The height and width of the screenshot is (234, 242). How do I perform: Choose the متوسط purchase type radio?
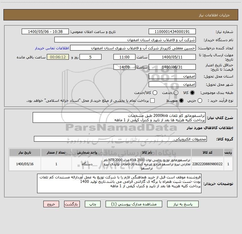[181, 101]
